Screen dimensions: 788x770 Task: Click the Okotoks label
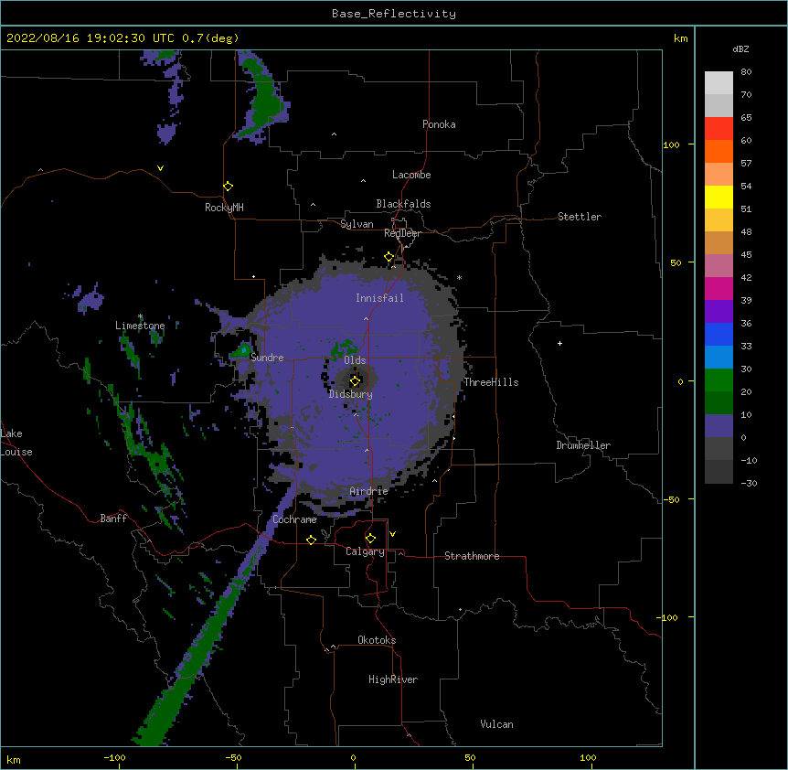pyautogui.click(x=377, y=640)
